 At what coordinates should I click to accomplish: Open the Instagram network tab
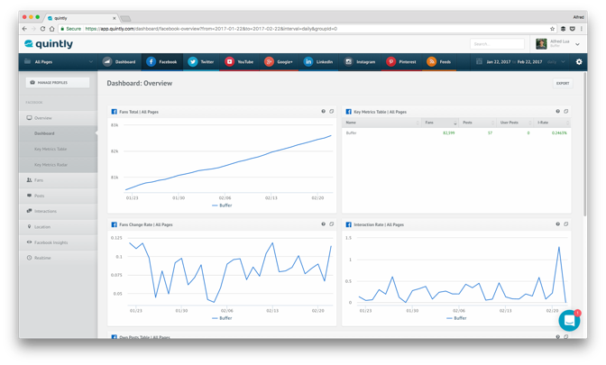(360, 62)
